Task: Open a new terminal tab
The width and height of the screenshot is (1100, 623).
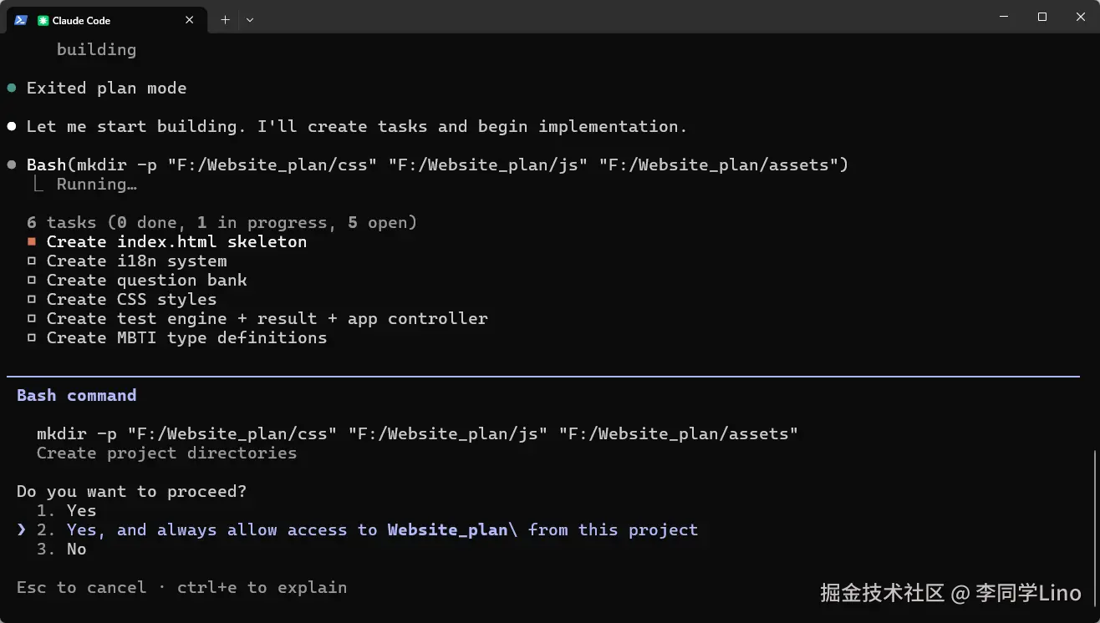Action: coord(225,20)
